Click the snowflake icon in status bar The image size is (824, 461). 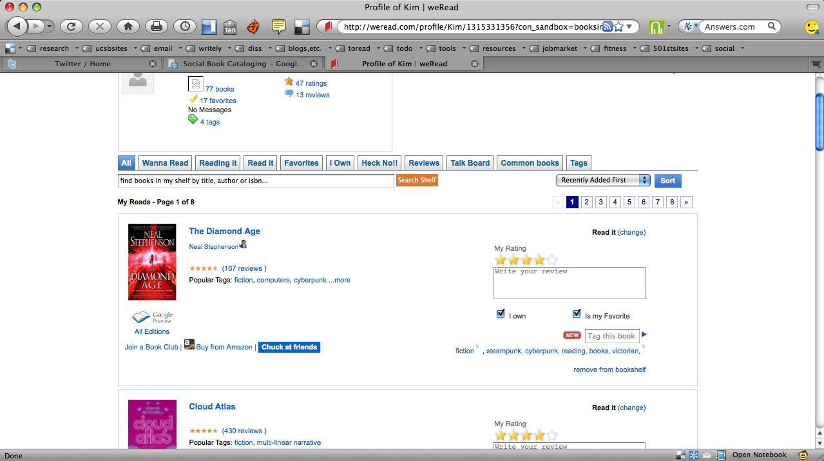click(694, 455)
